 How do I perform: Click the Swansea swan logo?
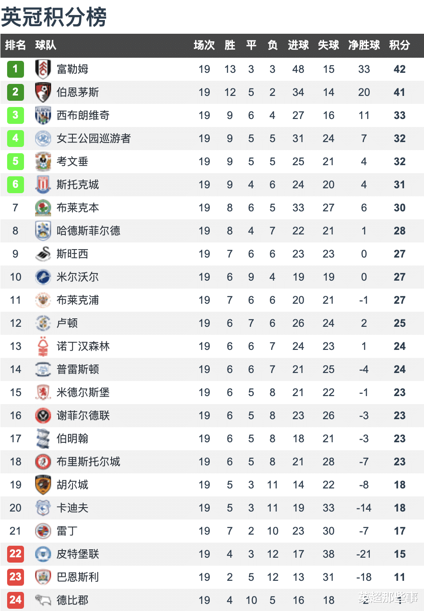[43, 254]
